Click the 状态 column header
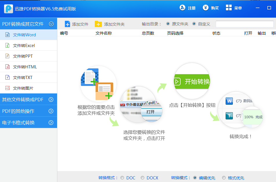This screenshot has width=276, height=182. click(x=216, y=33)
